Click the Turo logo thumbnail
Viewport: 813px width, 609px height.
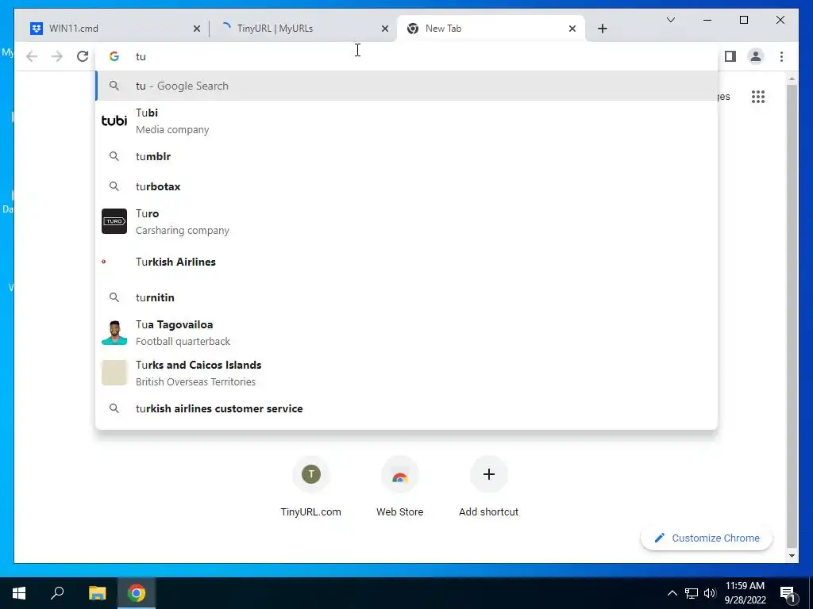point(114,221)
